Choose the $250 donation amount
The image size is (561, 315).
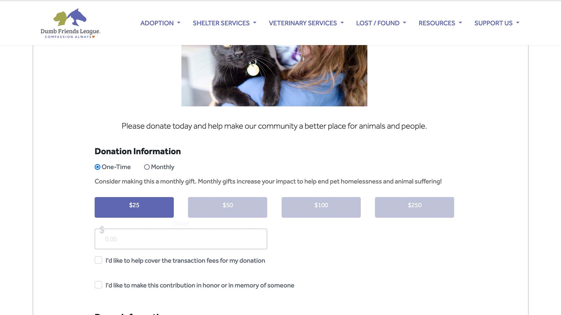(x=415, y=207)
